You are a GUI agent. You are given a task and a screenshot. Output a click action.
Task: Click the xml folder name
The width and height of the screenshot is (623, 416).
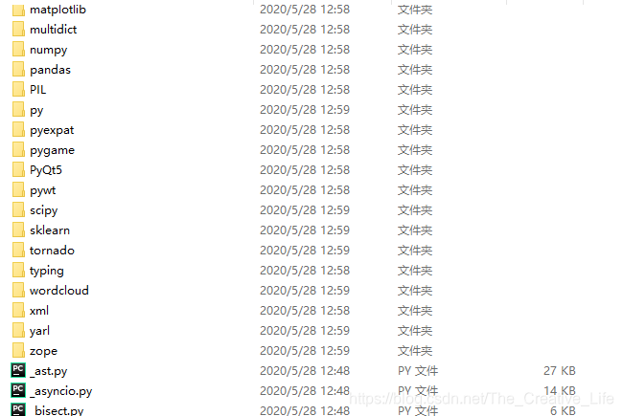(x=39, y=310)
